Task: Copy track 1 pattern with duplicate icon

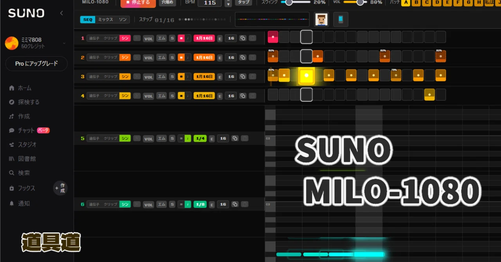Action: point(243,38)
